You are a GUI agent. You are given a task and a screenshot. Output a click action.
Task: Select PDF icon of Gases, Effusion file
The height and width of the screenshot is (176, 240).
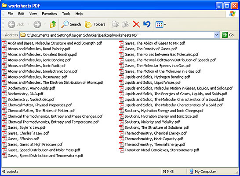[5, 139]
